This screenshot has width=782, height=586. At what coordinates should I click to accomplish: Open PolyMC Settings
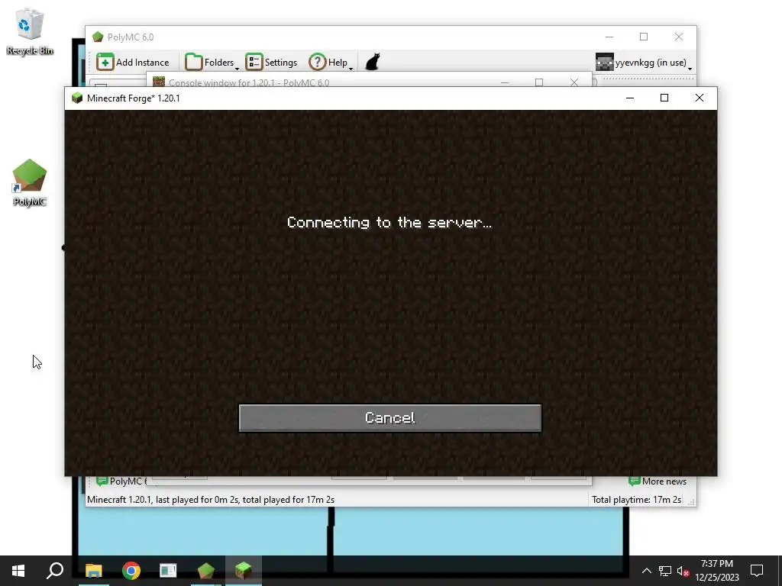[271, 63]
